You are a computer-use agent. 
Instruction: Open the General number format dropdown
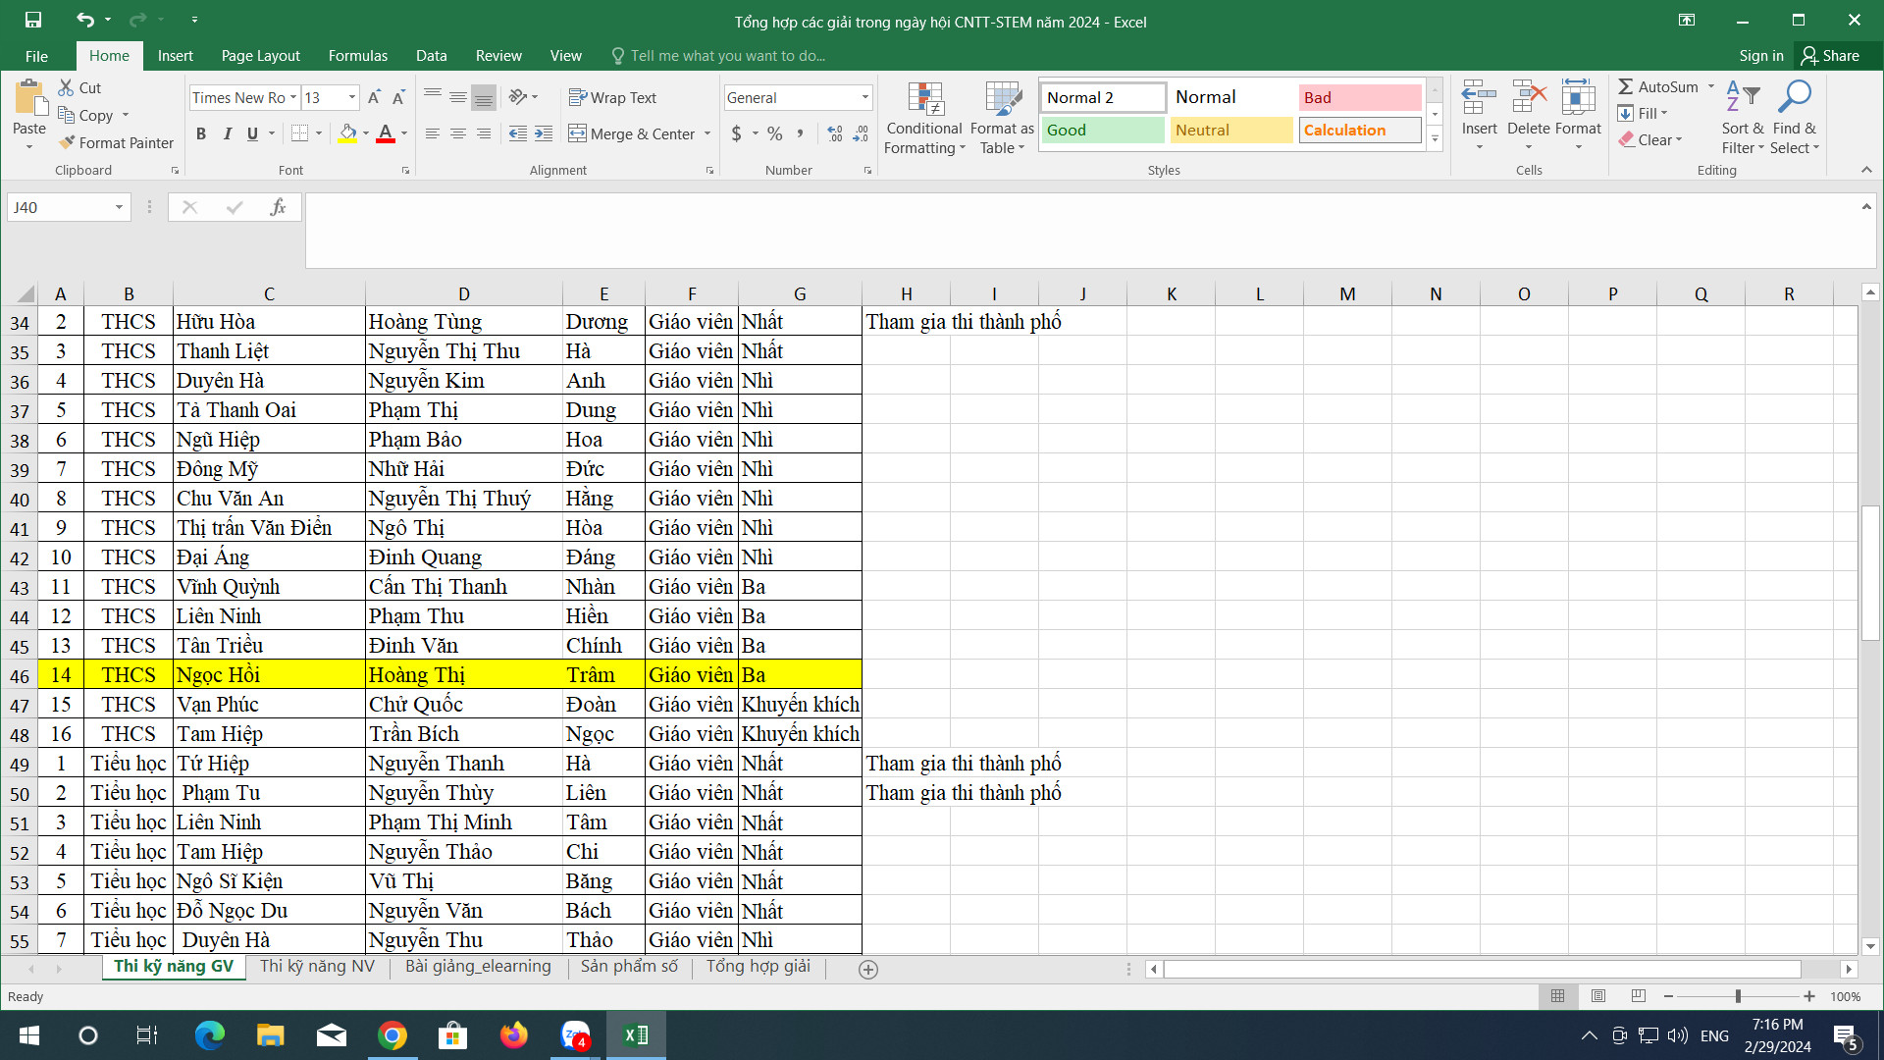click(x=864, y=98)
